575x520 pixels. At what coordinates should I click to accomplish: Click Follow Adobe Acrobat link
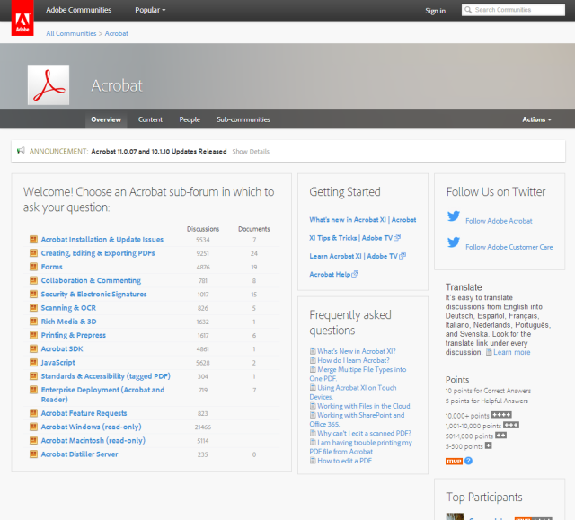[x=499, y=221]
